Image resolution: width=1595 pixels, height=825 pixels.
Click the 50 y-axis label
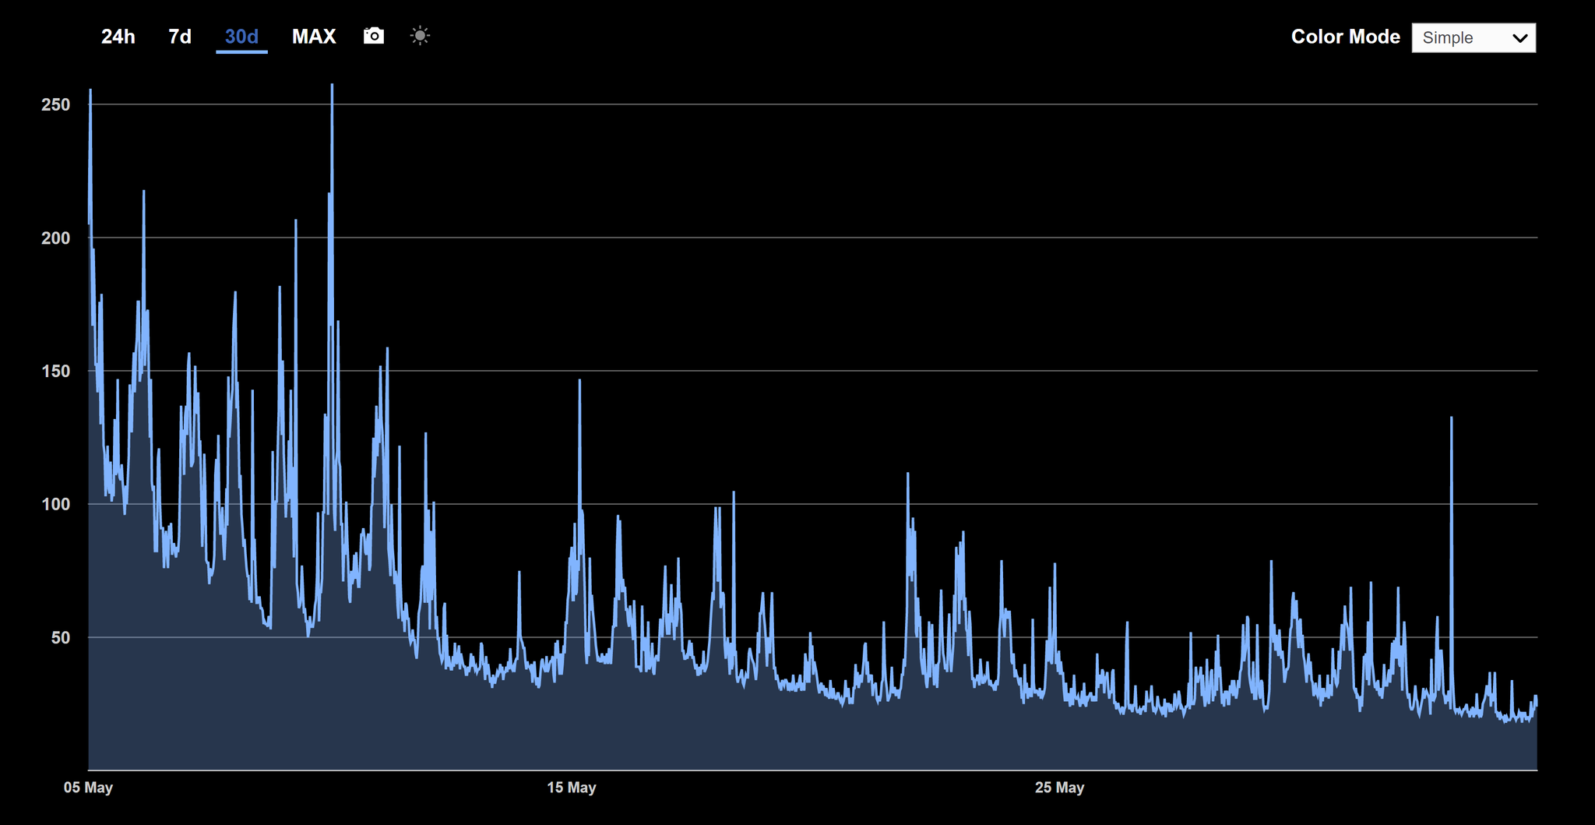tap(61, 638)
